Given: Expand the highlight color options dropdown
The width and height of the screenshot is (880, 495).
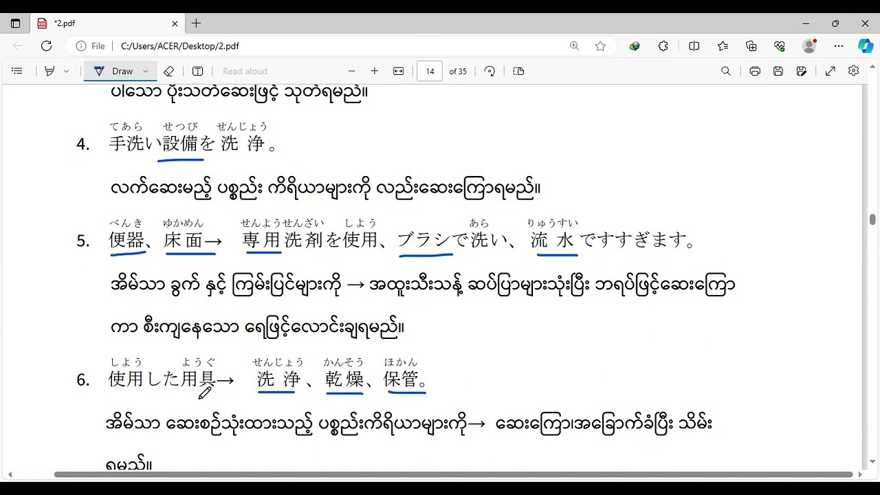Looking at the screenshot, I should (66, 71).
